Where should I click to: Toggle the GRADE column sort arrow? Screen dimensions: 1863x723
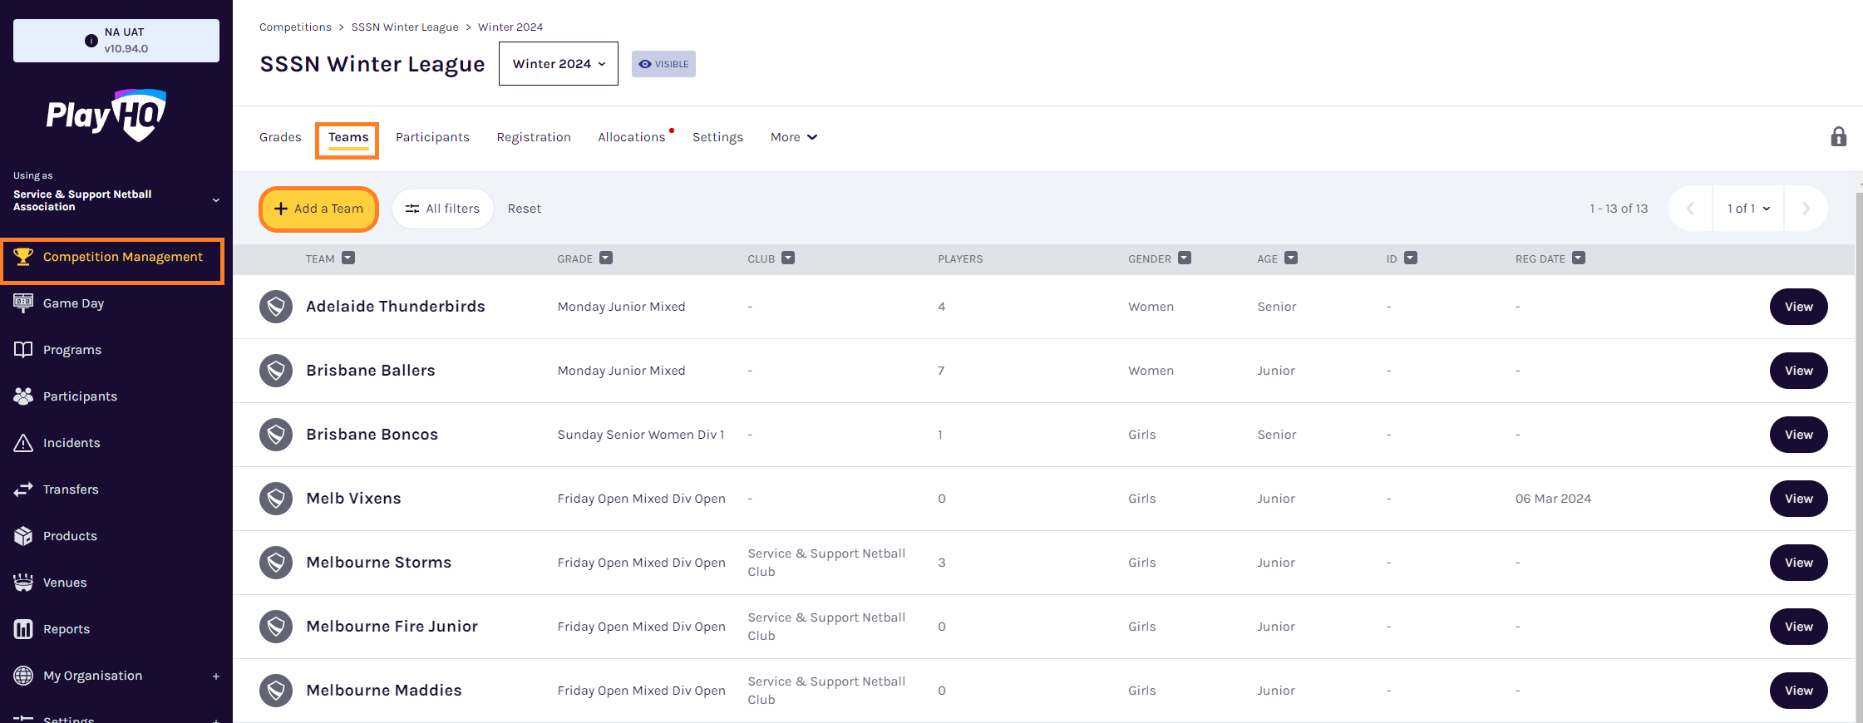[606, 258]
